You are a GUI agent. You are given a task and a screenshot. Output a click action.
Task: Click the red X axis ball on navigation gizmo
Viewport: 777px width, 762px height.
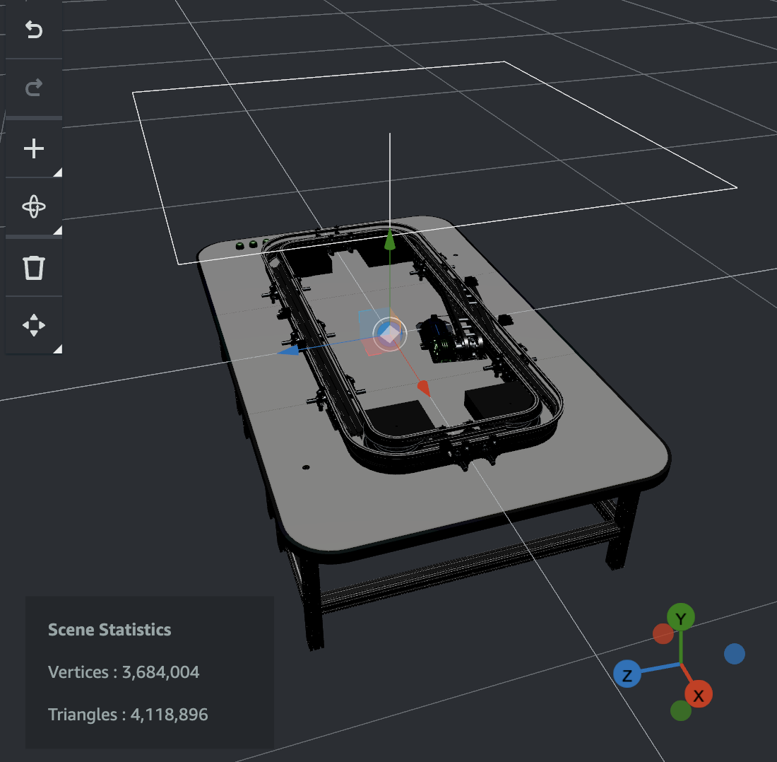(699, 695)
